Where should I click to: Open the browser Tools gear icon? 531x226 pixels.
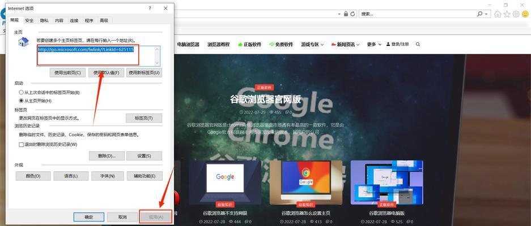516,14
